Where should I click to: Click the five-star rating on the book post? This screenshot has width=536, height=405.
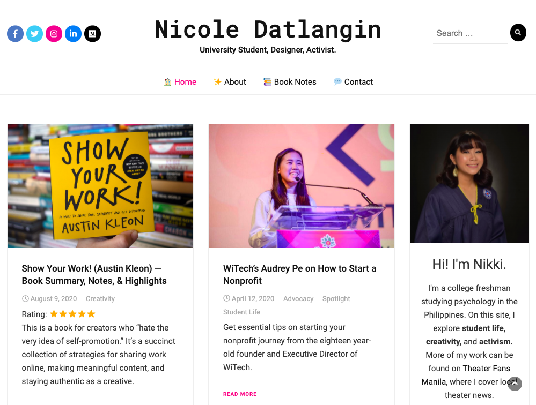(x=73, y=314)
